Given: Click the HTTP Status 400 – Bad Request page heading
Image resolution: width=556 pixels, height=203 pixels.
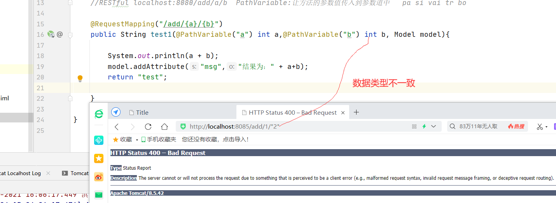Looking at the screenshot, I should [x=158, y=153].
